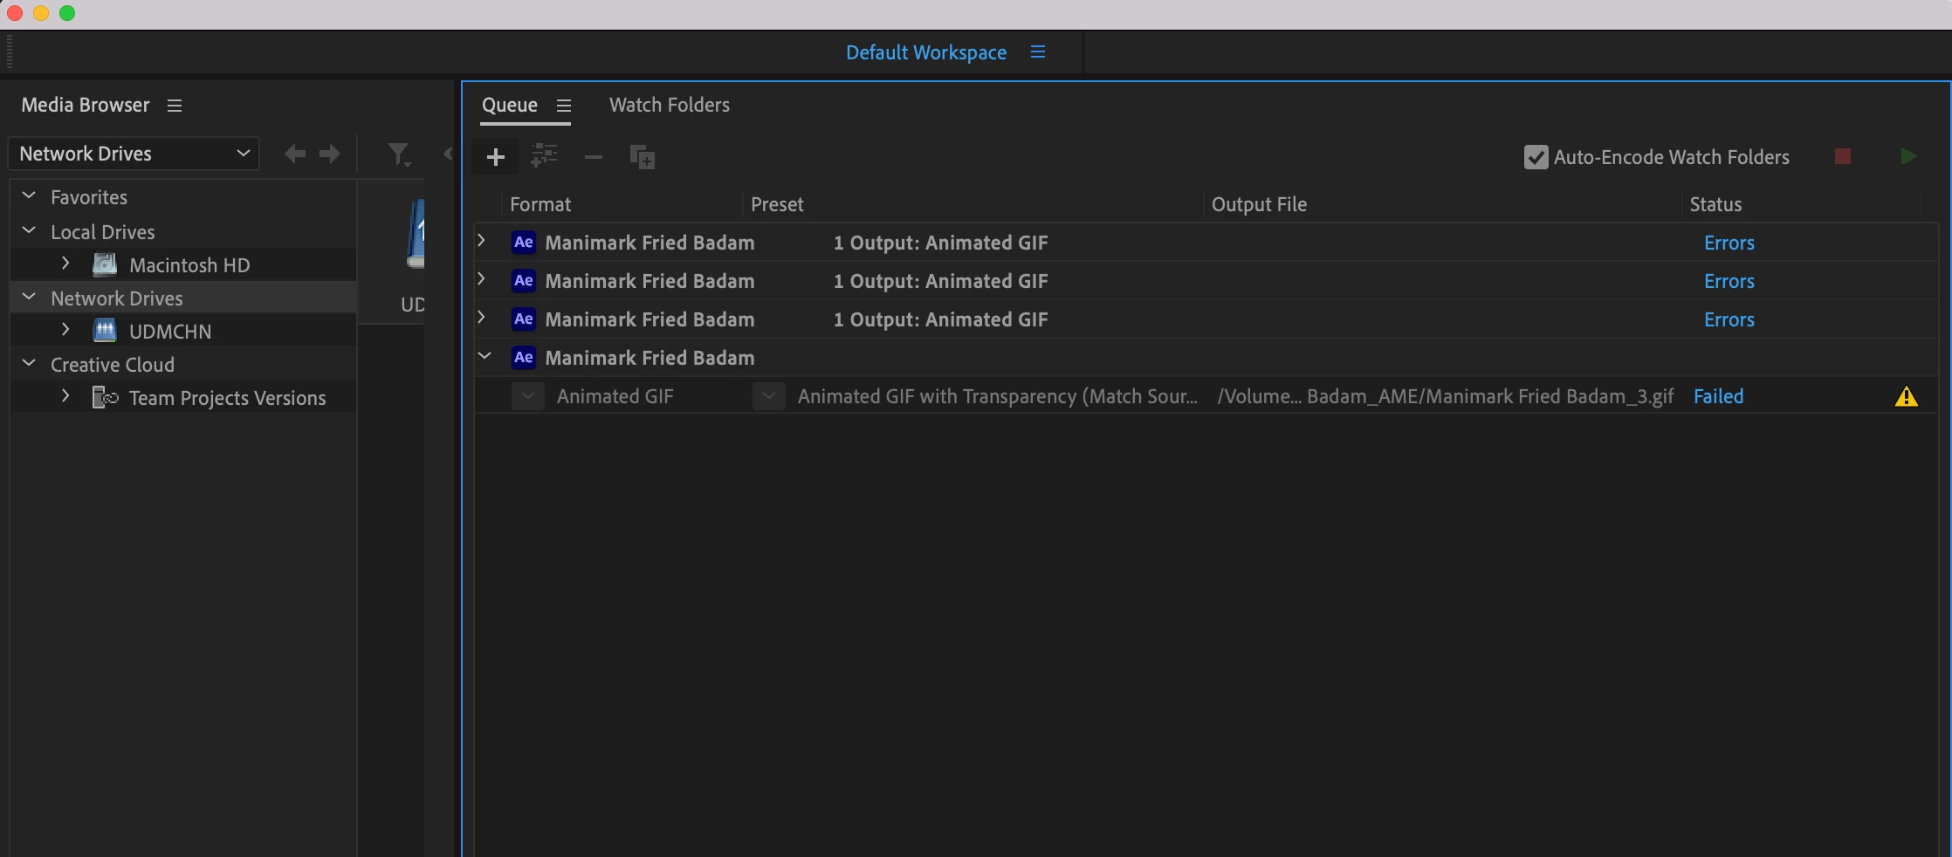1952x857 pixels.
Task: Collapse the Network Drives tree section
Action: [29, 298]
